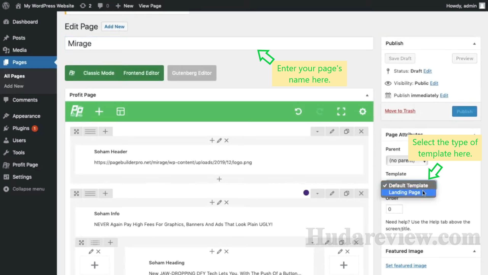
Task: Click the settings gear icon in builder toolbar
Action: click(363, 112)
